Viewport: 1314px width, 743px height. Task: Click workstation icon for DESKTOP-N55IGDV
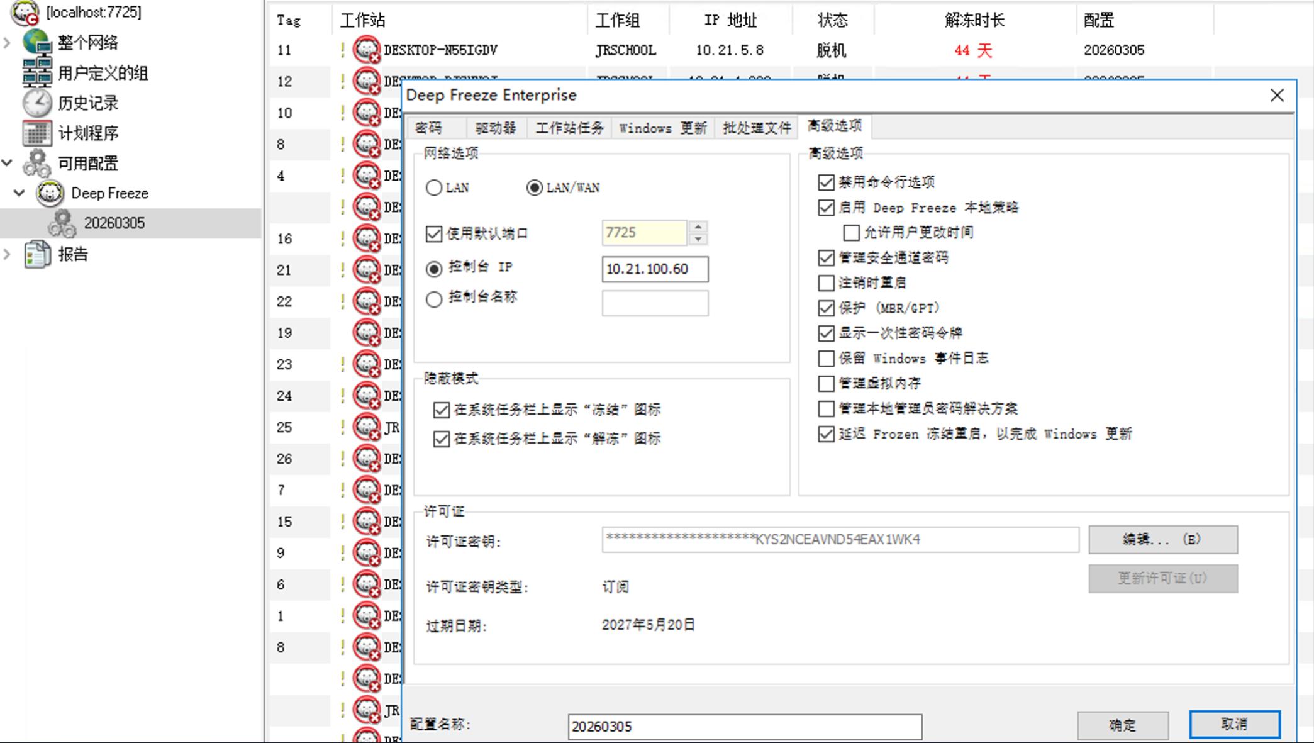pos(367,50)
